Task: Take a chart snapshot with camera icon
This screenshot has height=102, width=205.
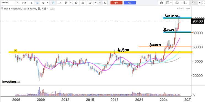Action: [x=162, y=2]
